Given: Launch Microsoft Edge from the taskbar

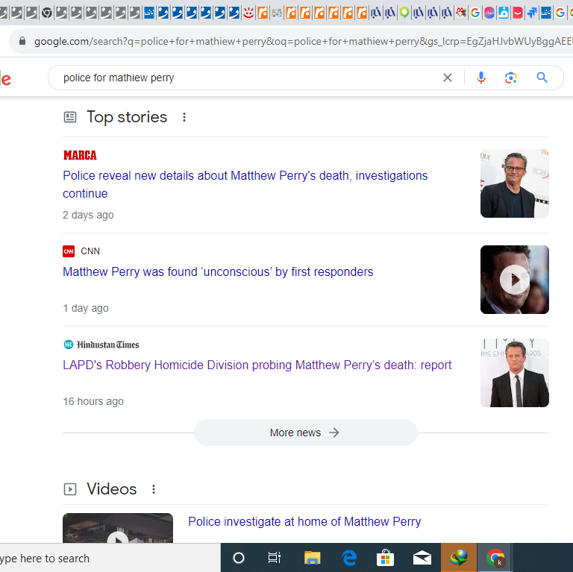Looking at the screenshot, I should click(349, 558).
